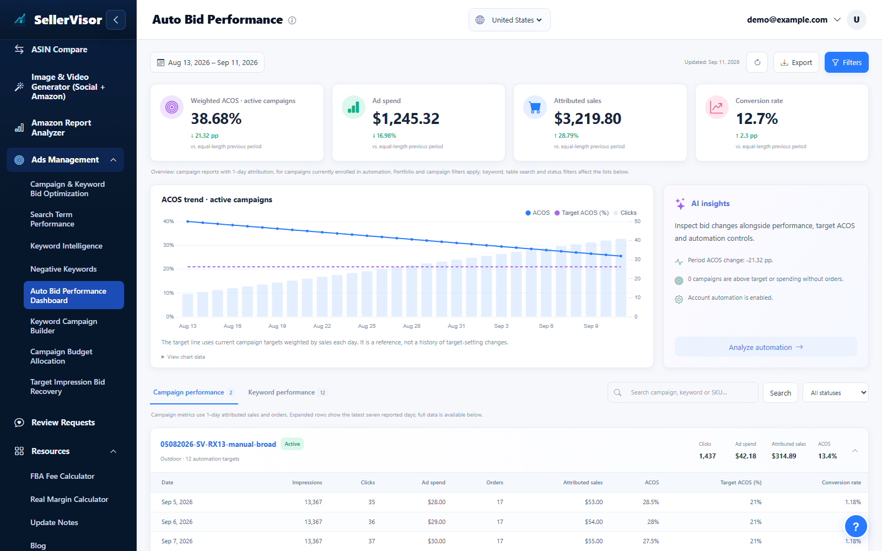Switch to Keyword performance tab
This screenshot has height=551, width=882.
[x=287, y=392]
